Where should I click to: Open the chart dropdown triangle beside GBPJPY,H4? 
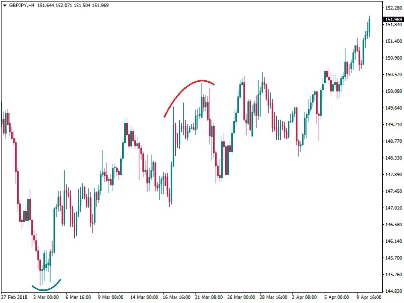pos(5,6)
